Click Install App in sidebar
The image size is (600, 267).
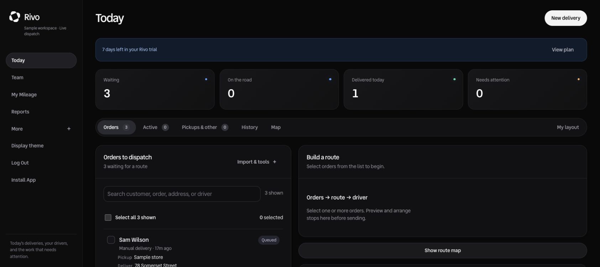pos(41,180)
